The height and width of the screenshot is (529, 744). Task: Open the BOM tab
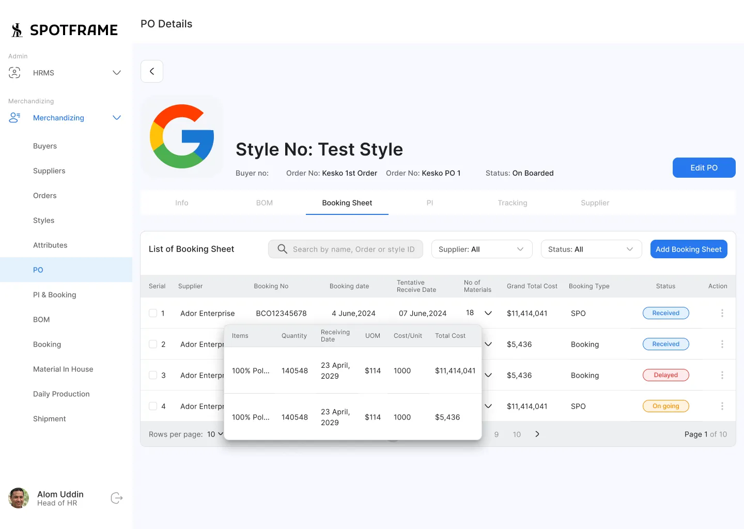click(264, 203)
